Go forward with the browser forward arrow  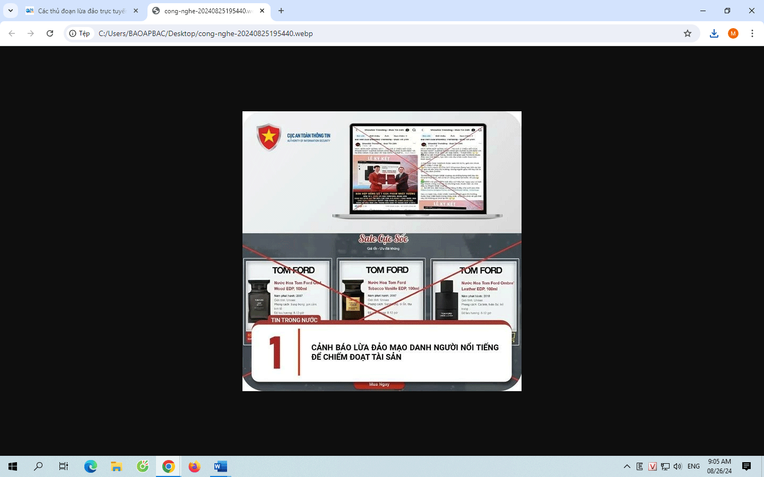click(31, 33)
